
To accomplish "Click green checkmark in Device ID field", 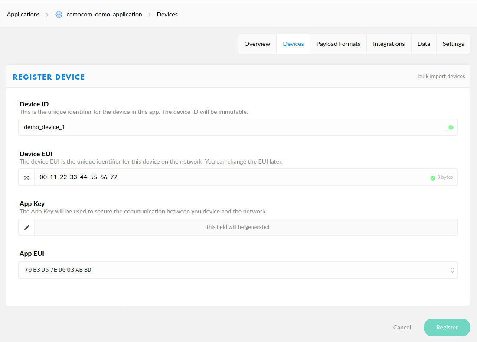I will (451, 128).
